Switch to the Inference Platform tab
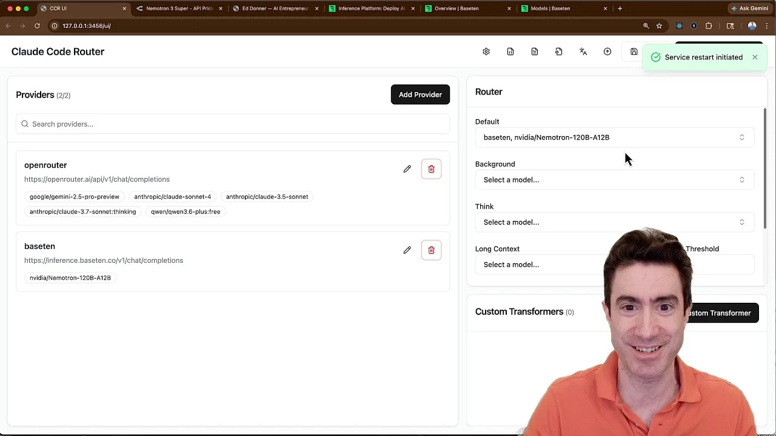Image resolution: width=776 pixels, height=436 pixels. point(371,8)
